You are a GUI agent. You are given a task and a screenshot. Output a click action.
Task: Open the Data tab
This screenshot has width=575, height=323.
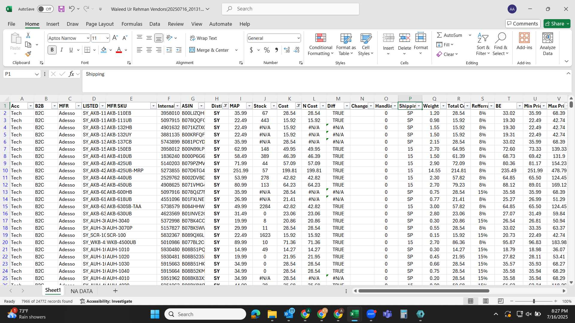click(x=155, y=24)
